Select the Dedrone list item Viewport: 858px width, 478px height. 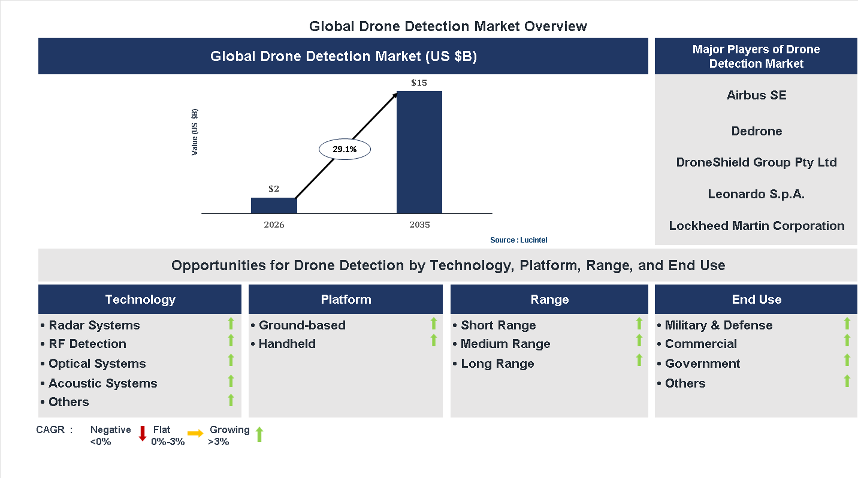click(x=756, y=131)
